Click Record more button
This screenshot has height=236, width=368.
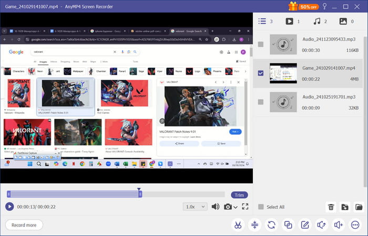point(24,225)
